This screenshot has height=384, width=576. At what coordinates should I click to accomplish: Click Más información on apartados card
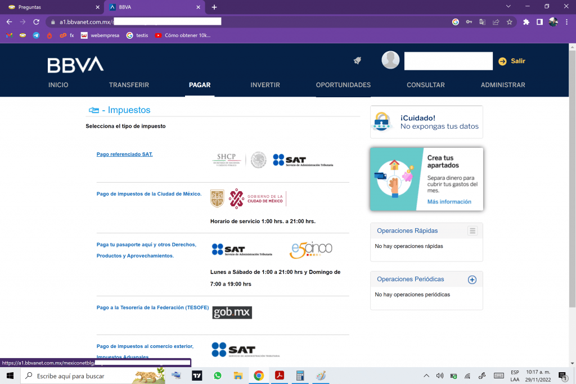coord(449,201)
